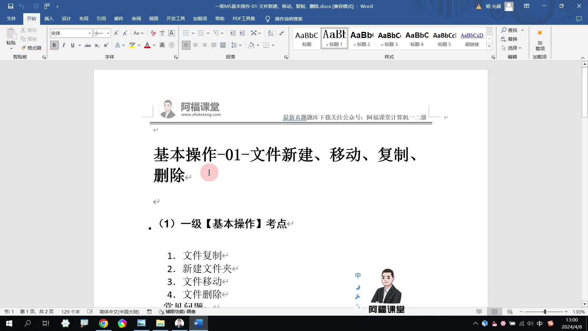This screenshot has width=588, height=331.
Task: Click the Decrease font size icon
Action: (x=125, y=33)
